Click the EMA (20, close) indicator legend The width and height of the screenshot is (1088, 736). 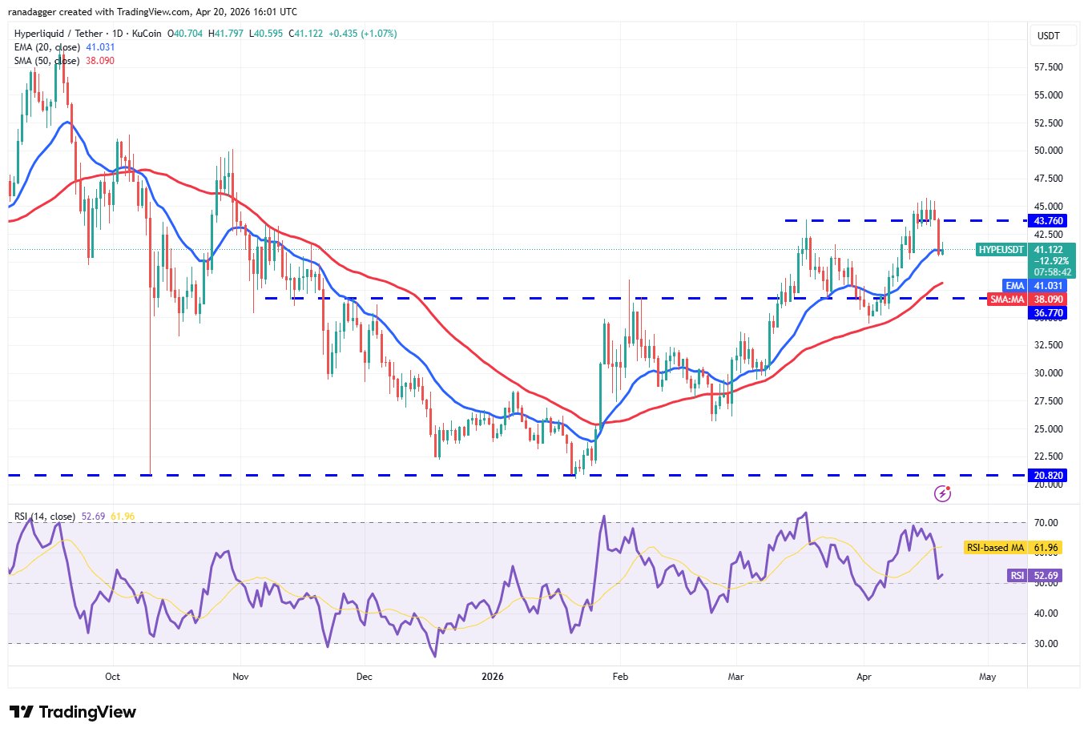click(x=47, y=47)
